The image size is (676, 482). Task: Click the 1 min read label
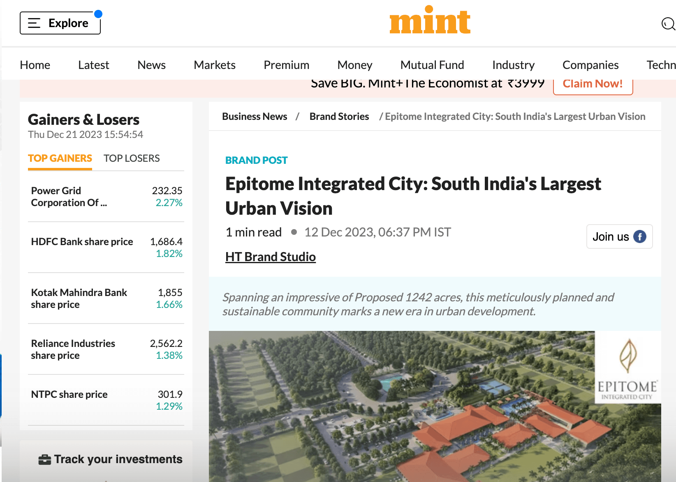point(254,232)
